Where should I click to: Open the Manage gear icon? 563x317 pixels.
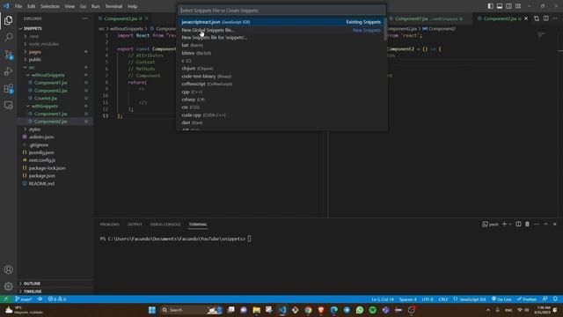click(9, 286)
